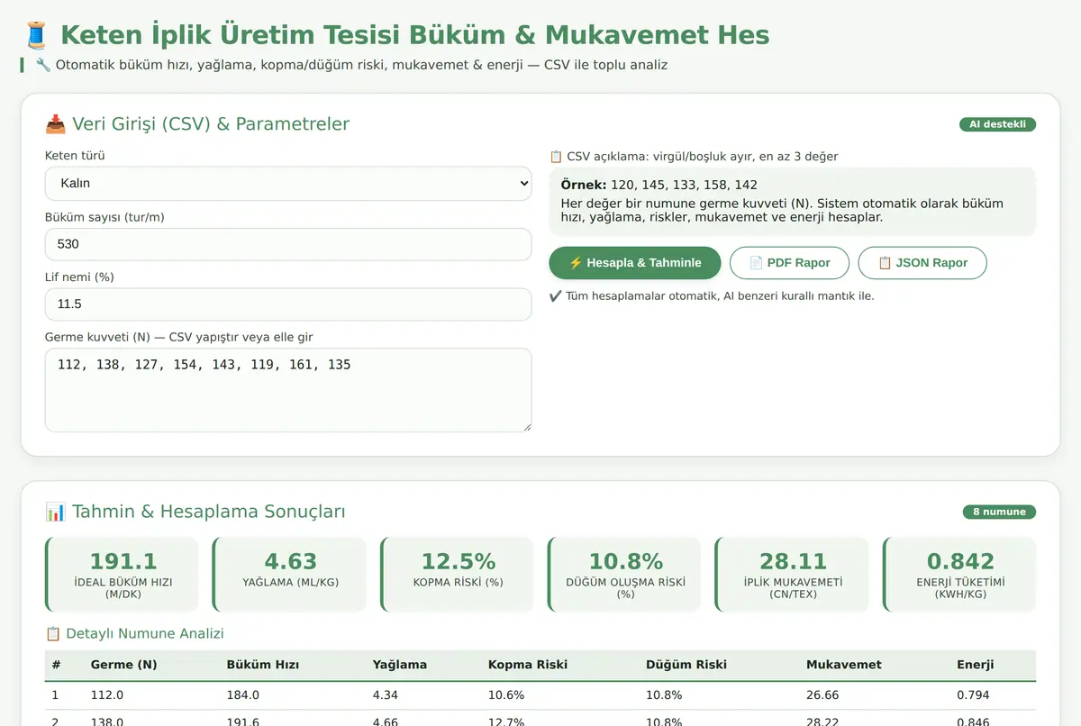Select the Düğüm Oluşma Riski card 10.8%
1081x726 pixels.
[624, 574]
